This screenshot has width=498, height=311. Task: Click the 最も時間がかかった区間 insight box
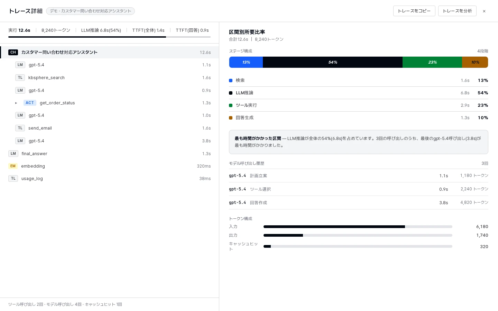tap(359, 142)
